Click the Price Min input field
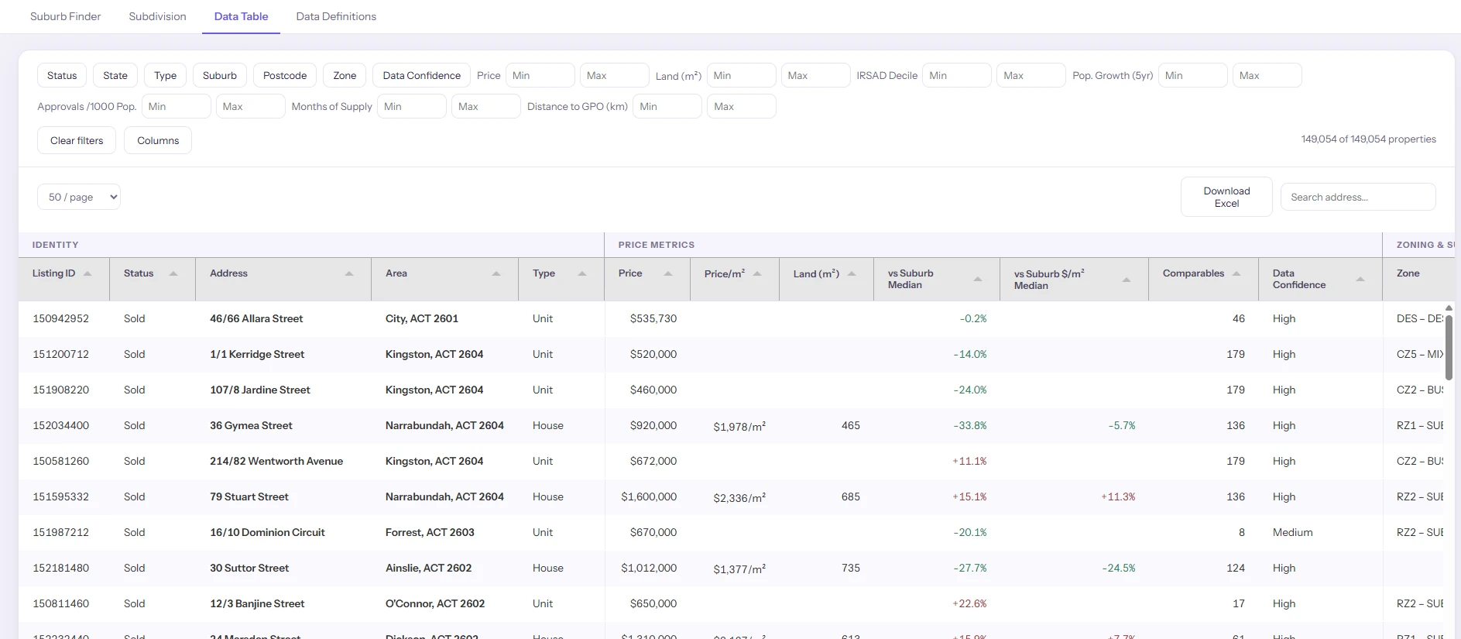 540,75
